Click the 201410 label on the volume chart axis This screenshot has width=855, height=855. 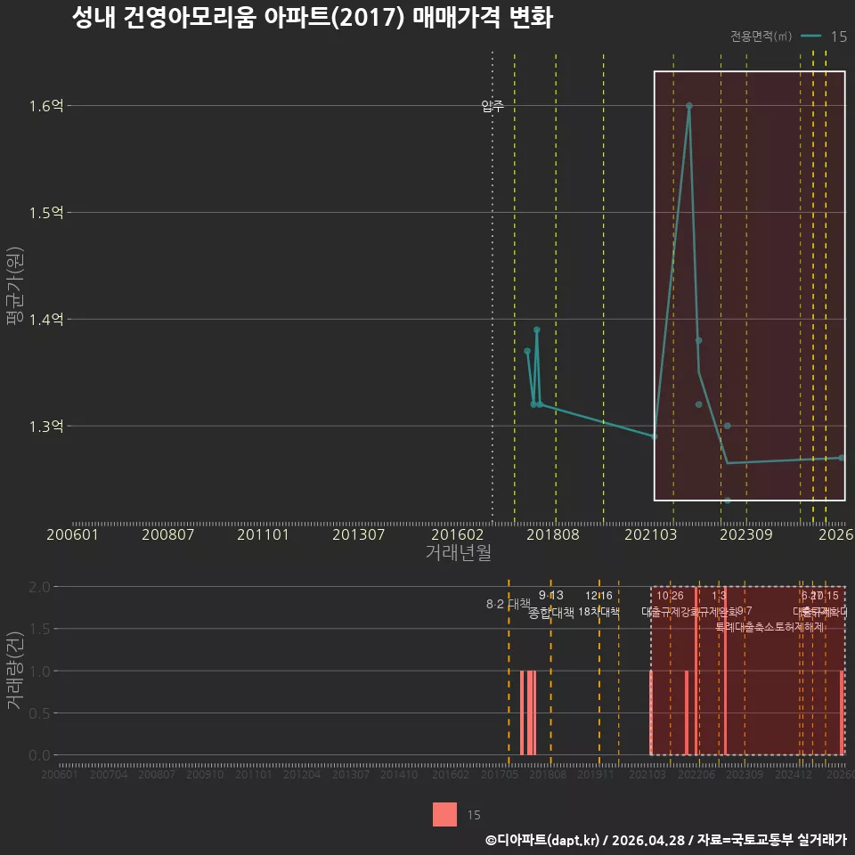399,774
